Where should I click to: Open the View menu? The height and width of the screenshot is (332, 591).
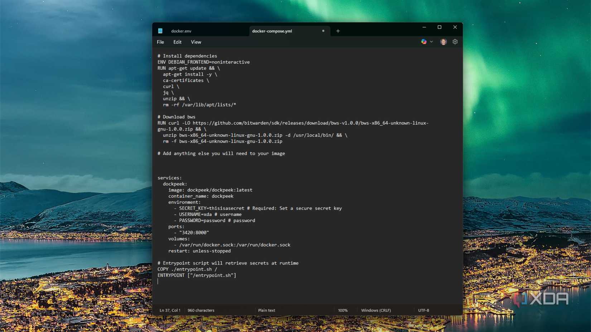pos(196,42)
